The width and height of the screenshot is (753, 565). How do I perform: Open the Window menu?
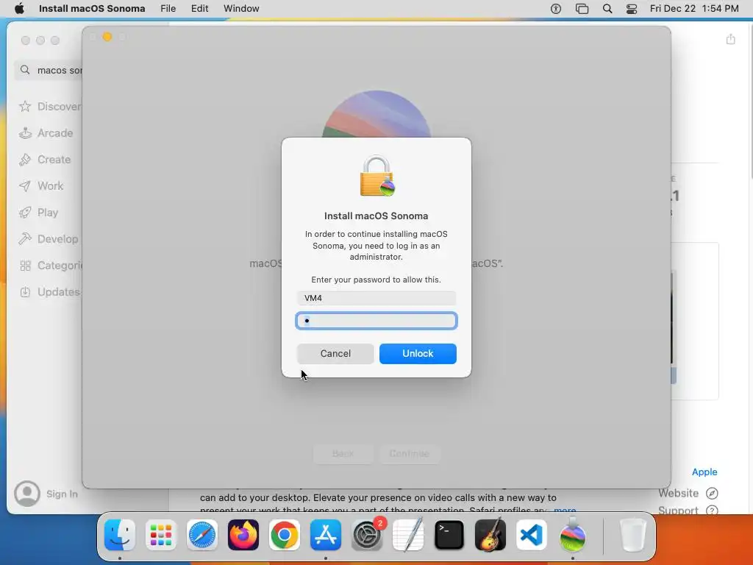pyautogui.click(x=241, y=9)
